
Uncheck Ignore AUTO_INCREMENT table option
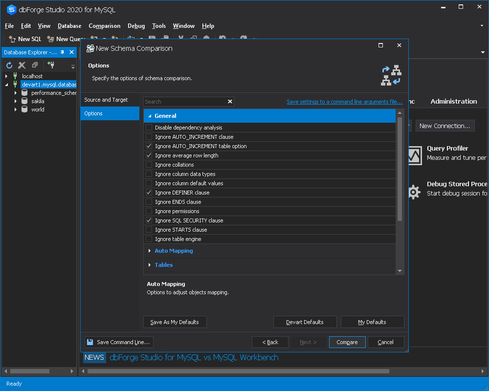(x=149, y=146)
